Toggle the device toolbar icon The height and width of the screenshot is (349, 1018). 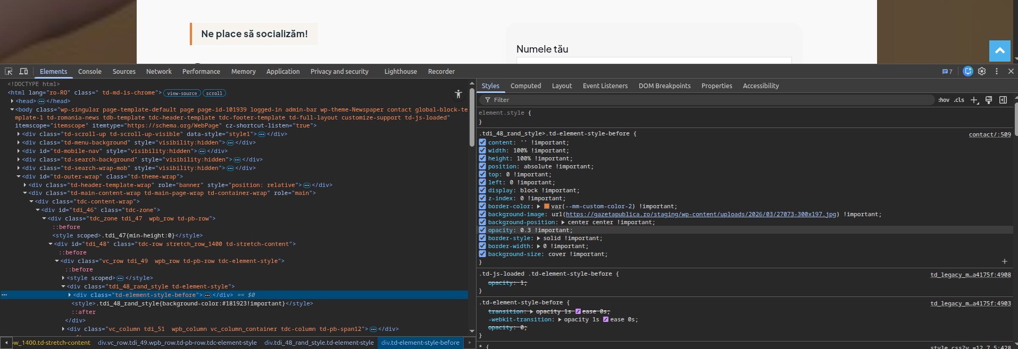23,71
